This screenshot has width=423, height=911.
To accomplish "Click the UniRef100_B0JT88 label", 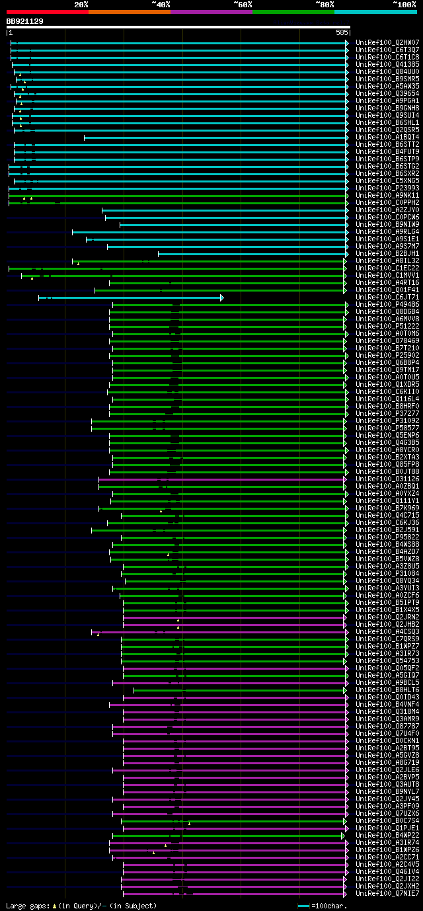I will tap(387, 471).
